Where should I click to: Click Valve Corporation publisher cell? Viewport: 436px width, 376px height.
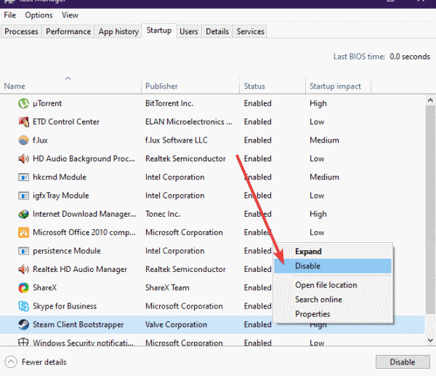176,324
